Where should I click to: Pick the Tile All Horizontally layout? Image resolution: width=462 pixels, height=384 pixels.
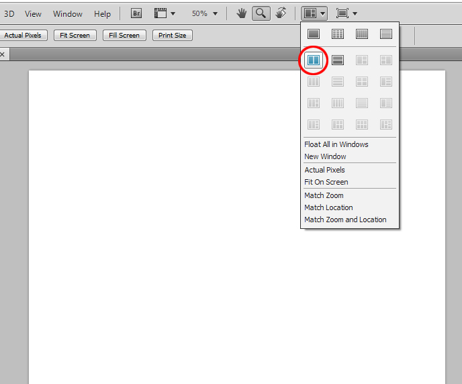tap(386, 34)
